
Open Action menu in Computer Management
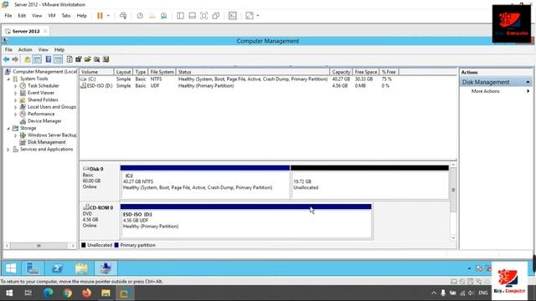pos(25,50)
